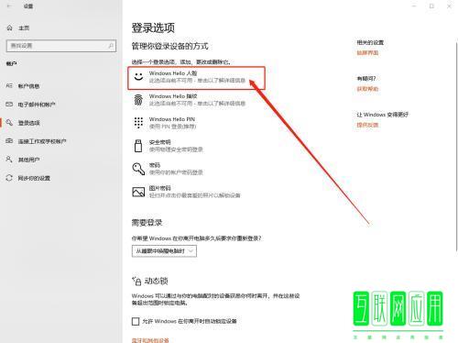Focus the 查找设置 search field
The width and height of the screenshot is (458, 343).
[x=61, y=46]
